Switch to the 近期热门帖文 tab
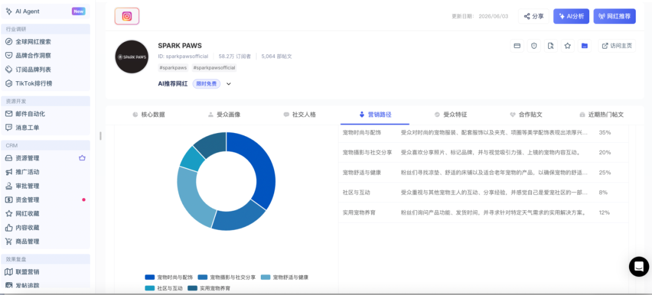Viewport: 652px width, 295px height. pos(601,114)
